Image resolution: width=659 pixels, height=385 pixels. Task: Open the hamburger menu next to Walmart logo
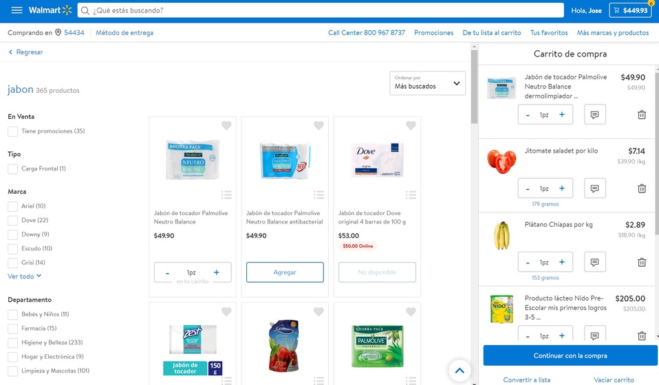pos(17,10)
